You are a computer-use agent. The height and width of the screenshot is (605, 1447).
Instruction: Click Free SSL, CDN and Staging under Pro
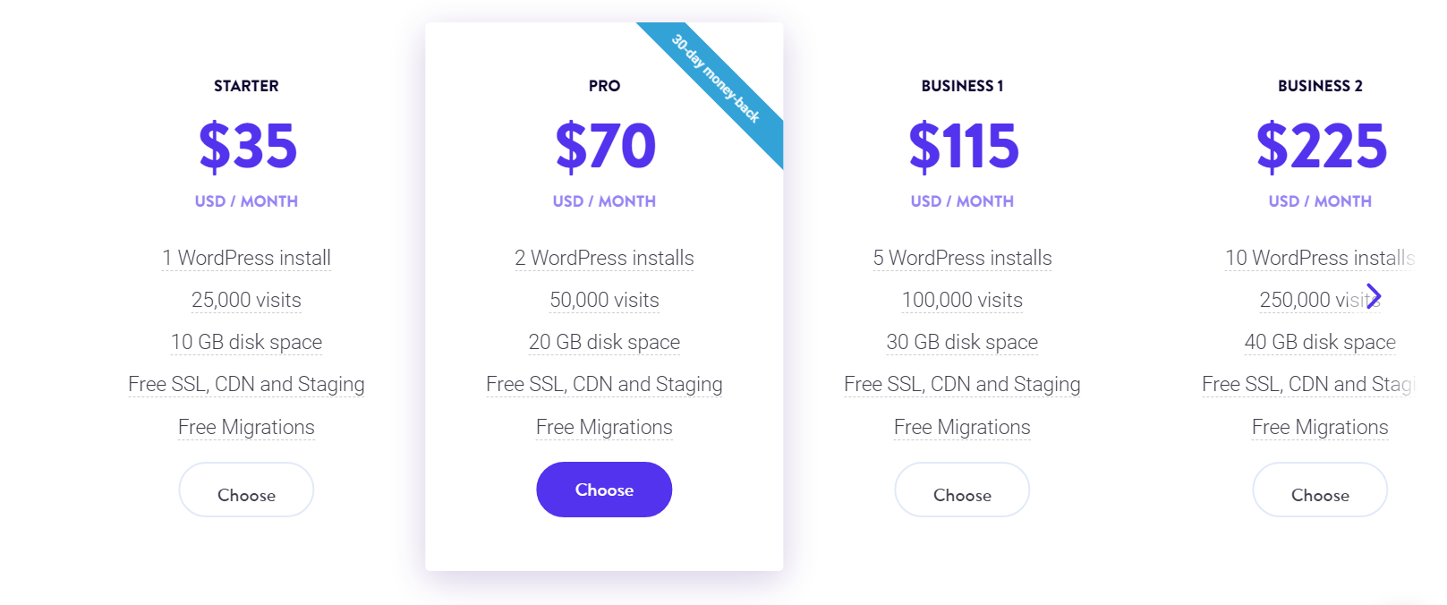pos(604,384)
